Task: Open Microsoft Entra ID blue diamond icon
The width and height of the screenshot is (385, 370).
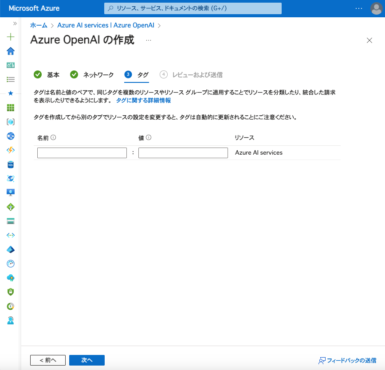Action: tap(11, 249)
